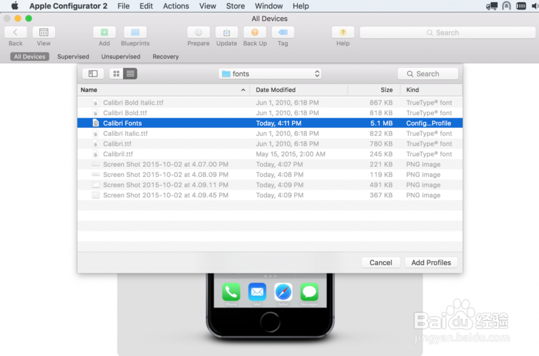Screen dimensions: 539x356
Task: Open the Actions menu
Action: click(176, 6)
